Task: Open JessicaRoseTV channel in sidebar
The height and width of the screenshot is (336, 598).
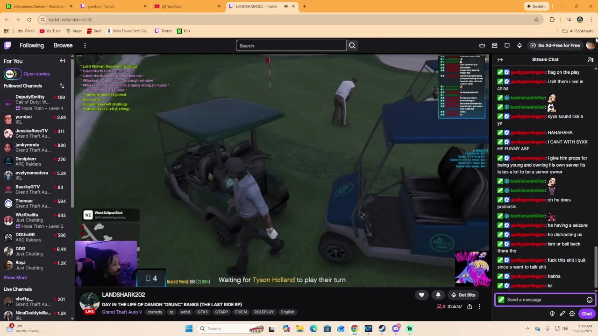Action: 36,133
